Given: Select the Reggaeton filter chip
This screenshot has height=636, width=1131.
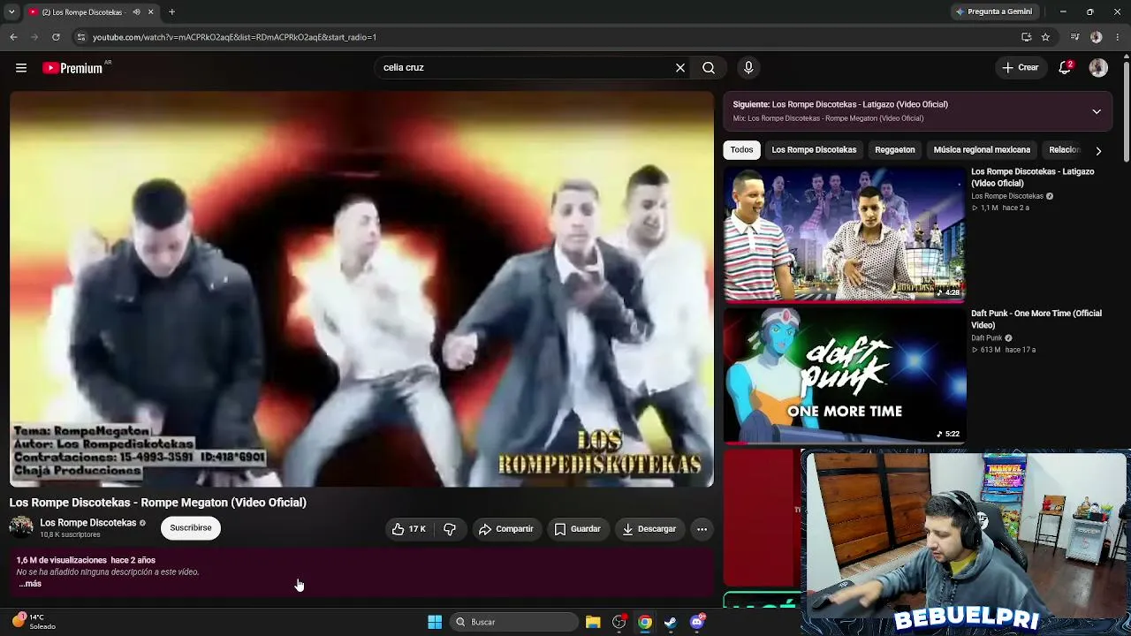Looking at the screenshot, I should [895, 150].
